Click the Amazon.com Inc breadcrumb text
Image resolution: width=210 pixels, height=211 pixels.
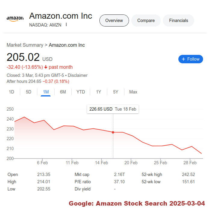coord(67,45)
